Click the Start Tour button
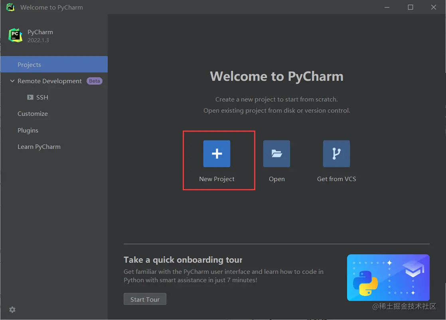Screen dimensions: 446x320 click(145, 299)
